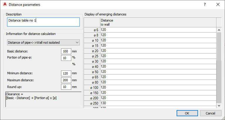Select the distance cell for ø 80
Screen dimensions: 225x120
click(158, 82)
